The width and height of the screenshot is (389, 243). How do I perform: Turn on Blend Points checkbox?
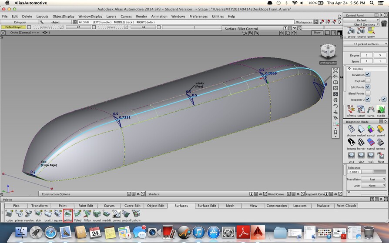coord(368,93)
